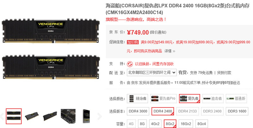Expand promotion details via 详情 link
This screenshot has height=128, width=253.
(x=170, y=51)
